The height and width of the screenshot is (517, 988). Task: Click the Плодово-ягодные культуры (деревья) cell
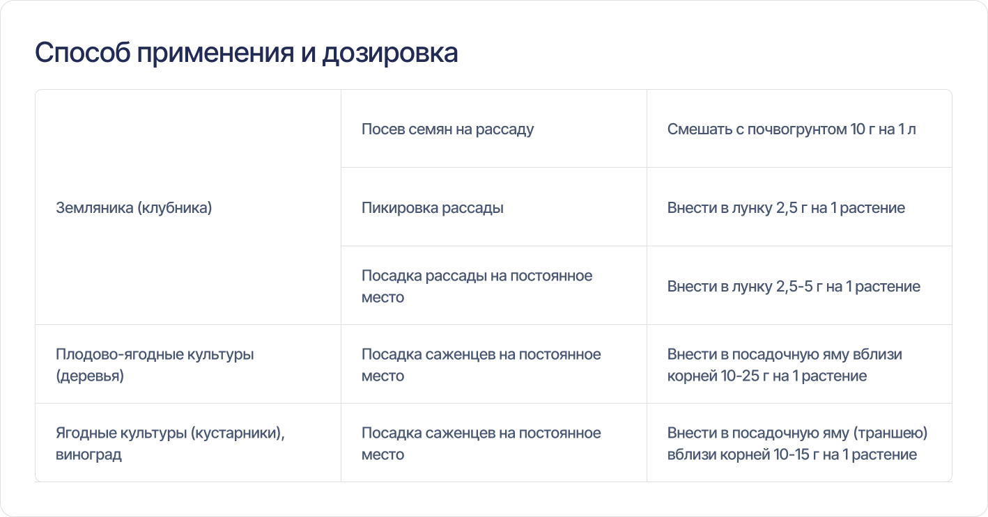pos(188,365)
